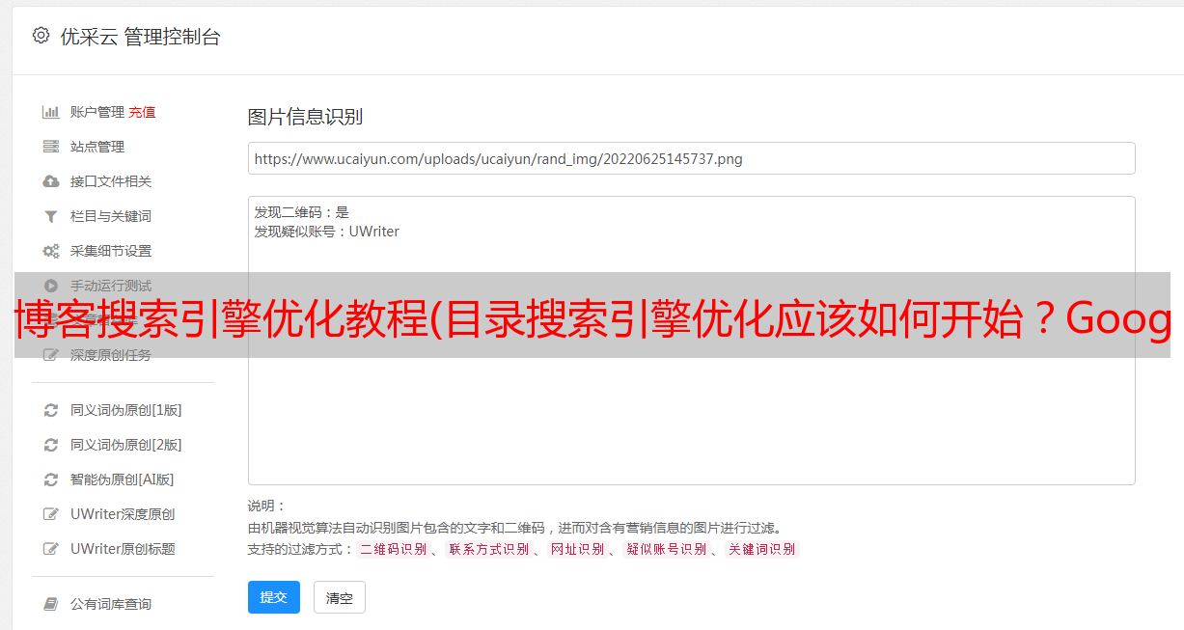Open UWriter深度原创 in the sidebar
1184x630 pixels.
(x=123, y=514)
